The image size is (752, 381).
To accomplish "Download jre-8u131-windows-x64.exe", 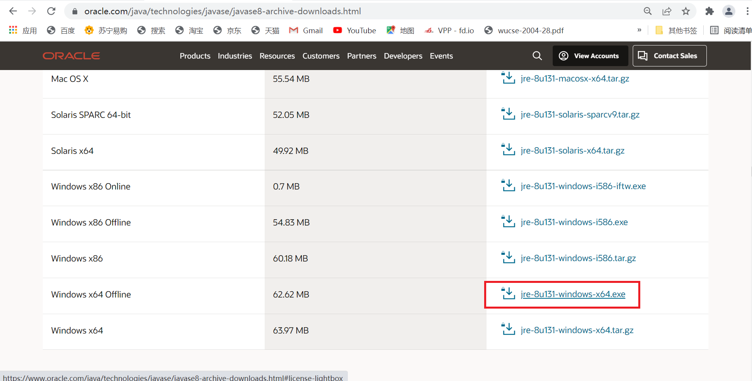I will pyautogui.click(x=573, y=294).
